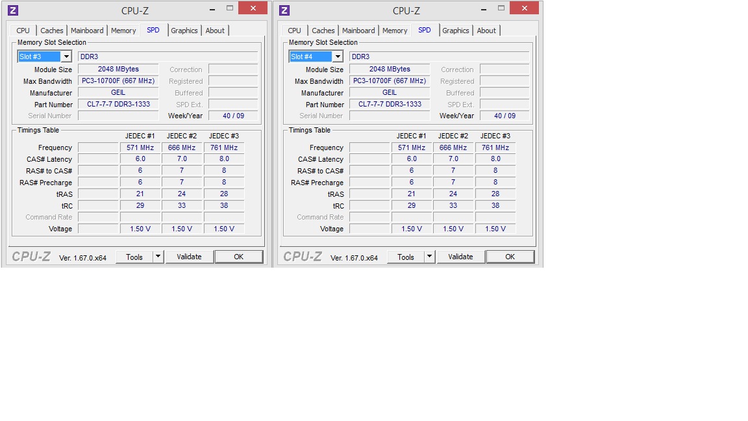Click JEDEC #2 CAS# Latency 7.0 in Slot #3 window

[x=182, y=159]
